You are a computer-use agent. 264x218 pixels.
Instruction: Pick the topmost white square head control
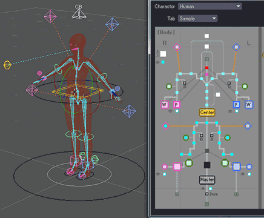(x=206, y=36)
